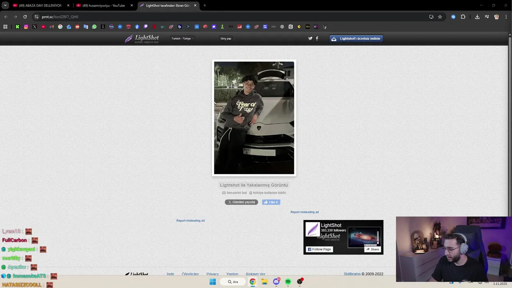Click Follow Page in LightShot widget
Viewport: 512px width, 288px height.
(x=320, y=249)
